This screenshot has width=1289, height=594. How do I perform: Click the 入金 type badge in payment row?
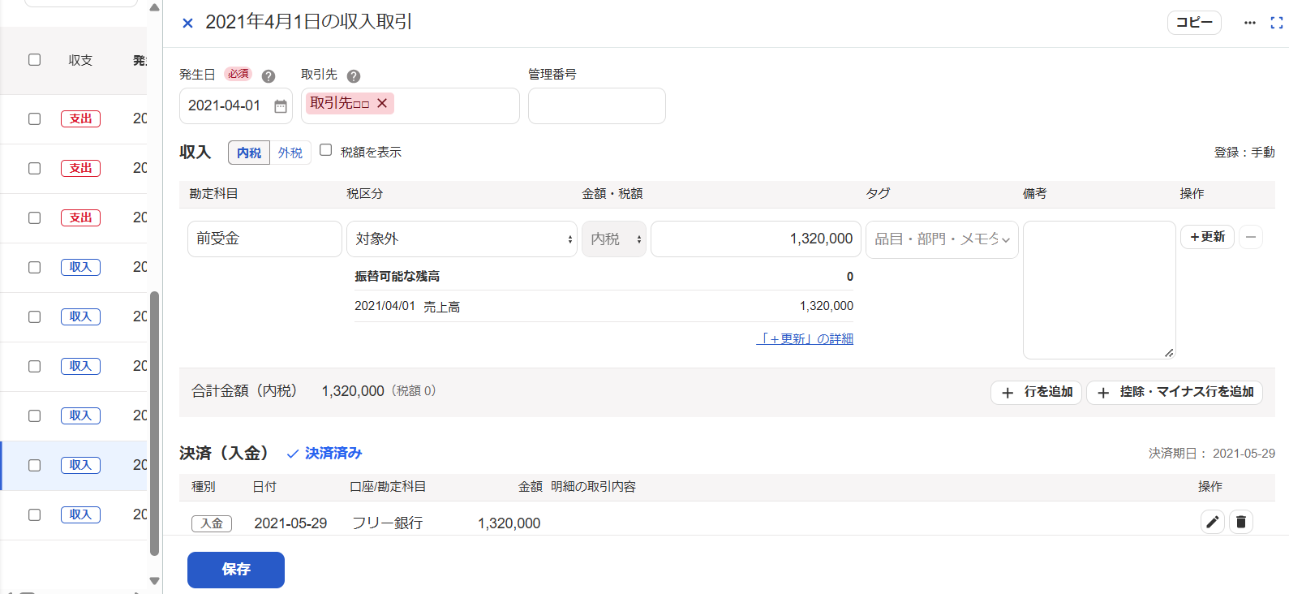[x=212, y=523]
